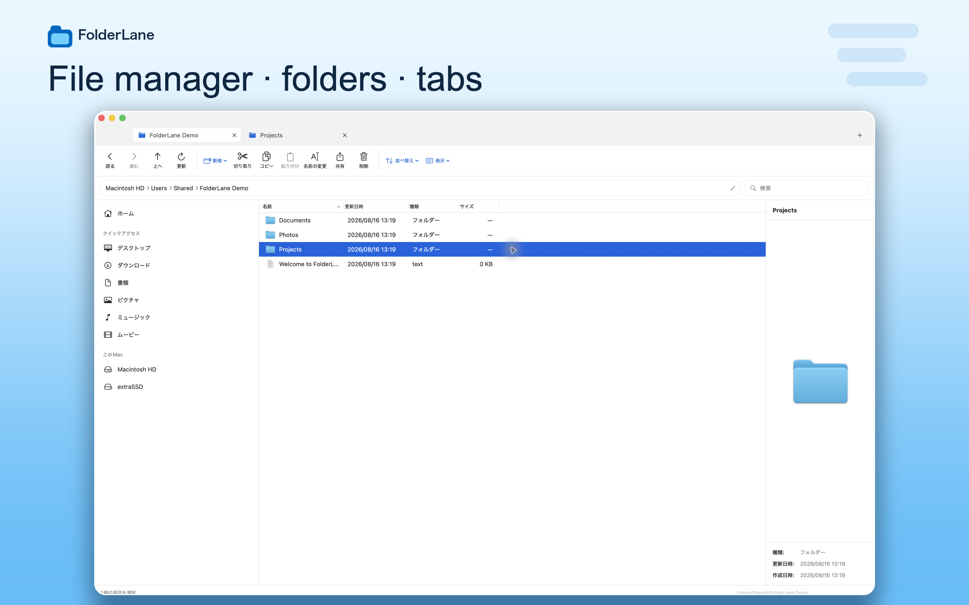This screenshot has width=969, height=605.
Task: Close the FolderLane Demo tab
Action: point(234,135)
